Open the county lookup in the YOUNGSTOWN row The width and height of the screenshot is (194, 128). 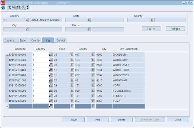(93, 91)
